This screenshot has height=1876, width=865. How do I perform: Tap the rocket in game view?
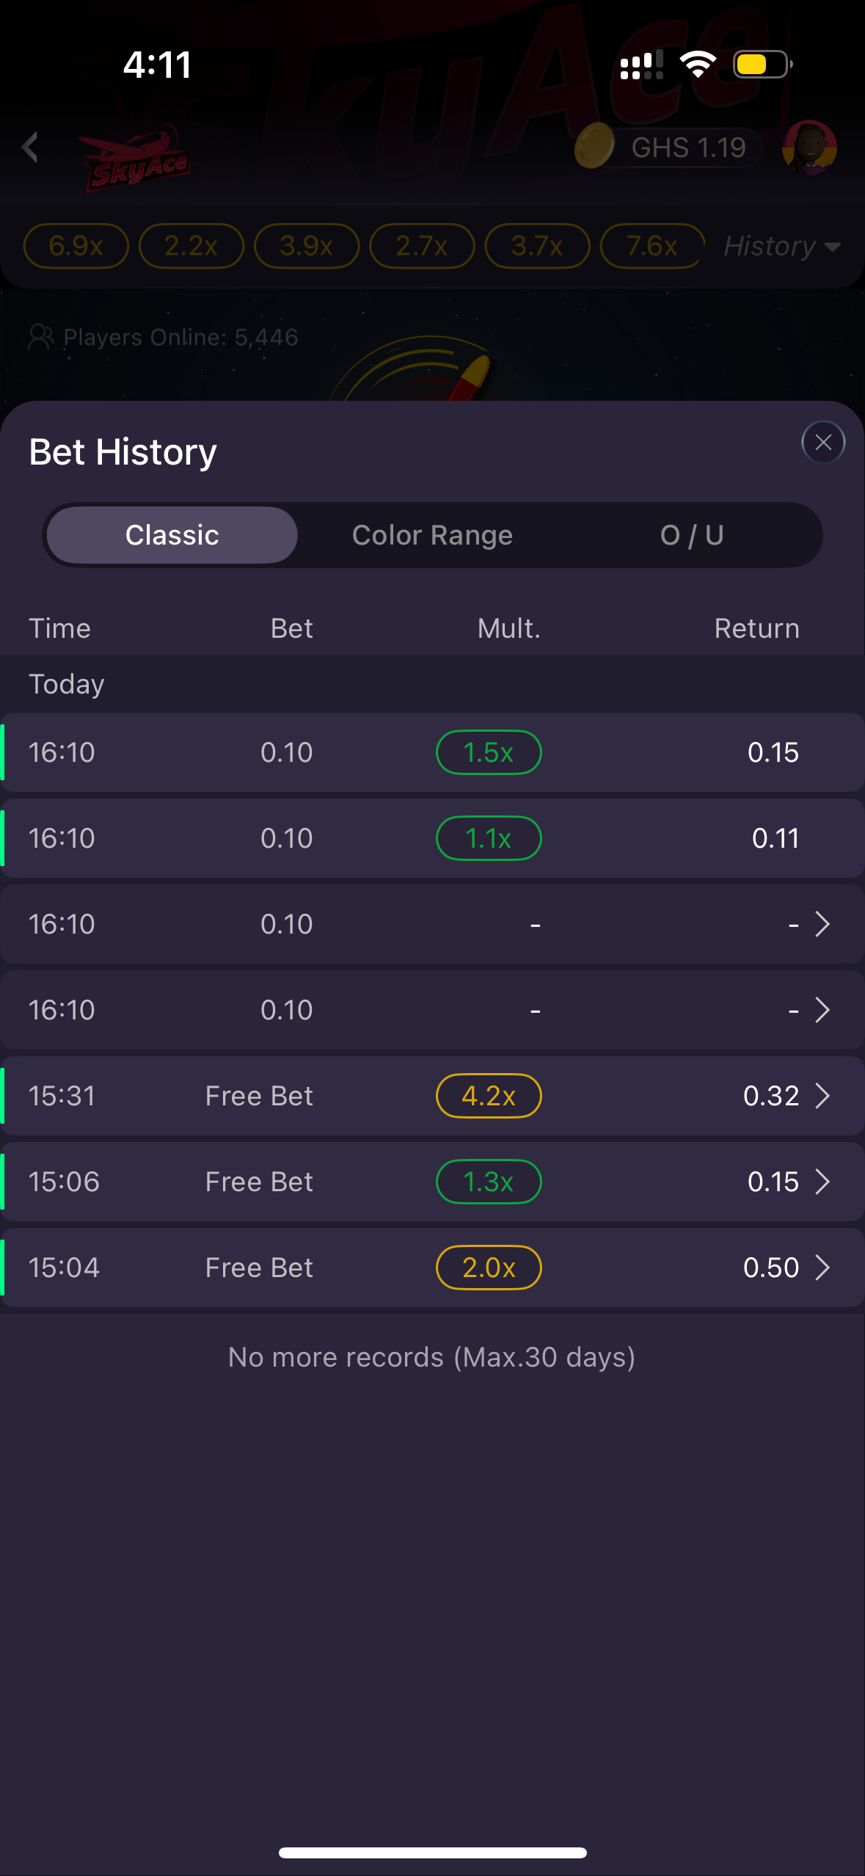pos(471,376)
